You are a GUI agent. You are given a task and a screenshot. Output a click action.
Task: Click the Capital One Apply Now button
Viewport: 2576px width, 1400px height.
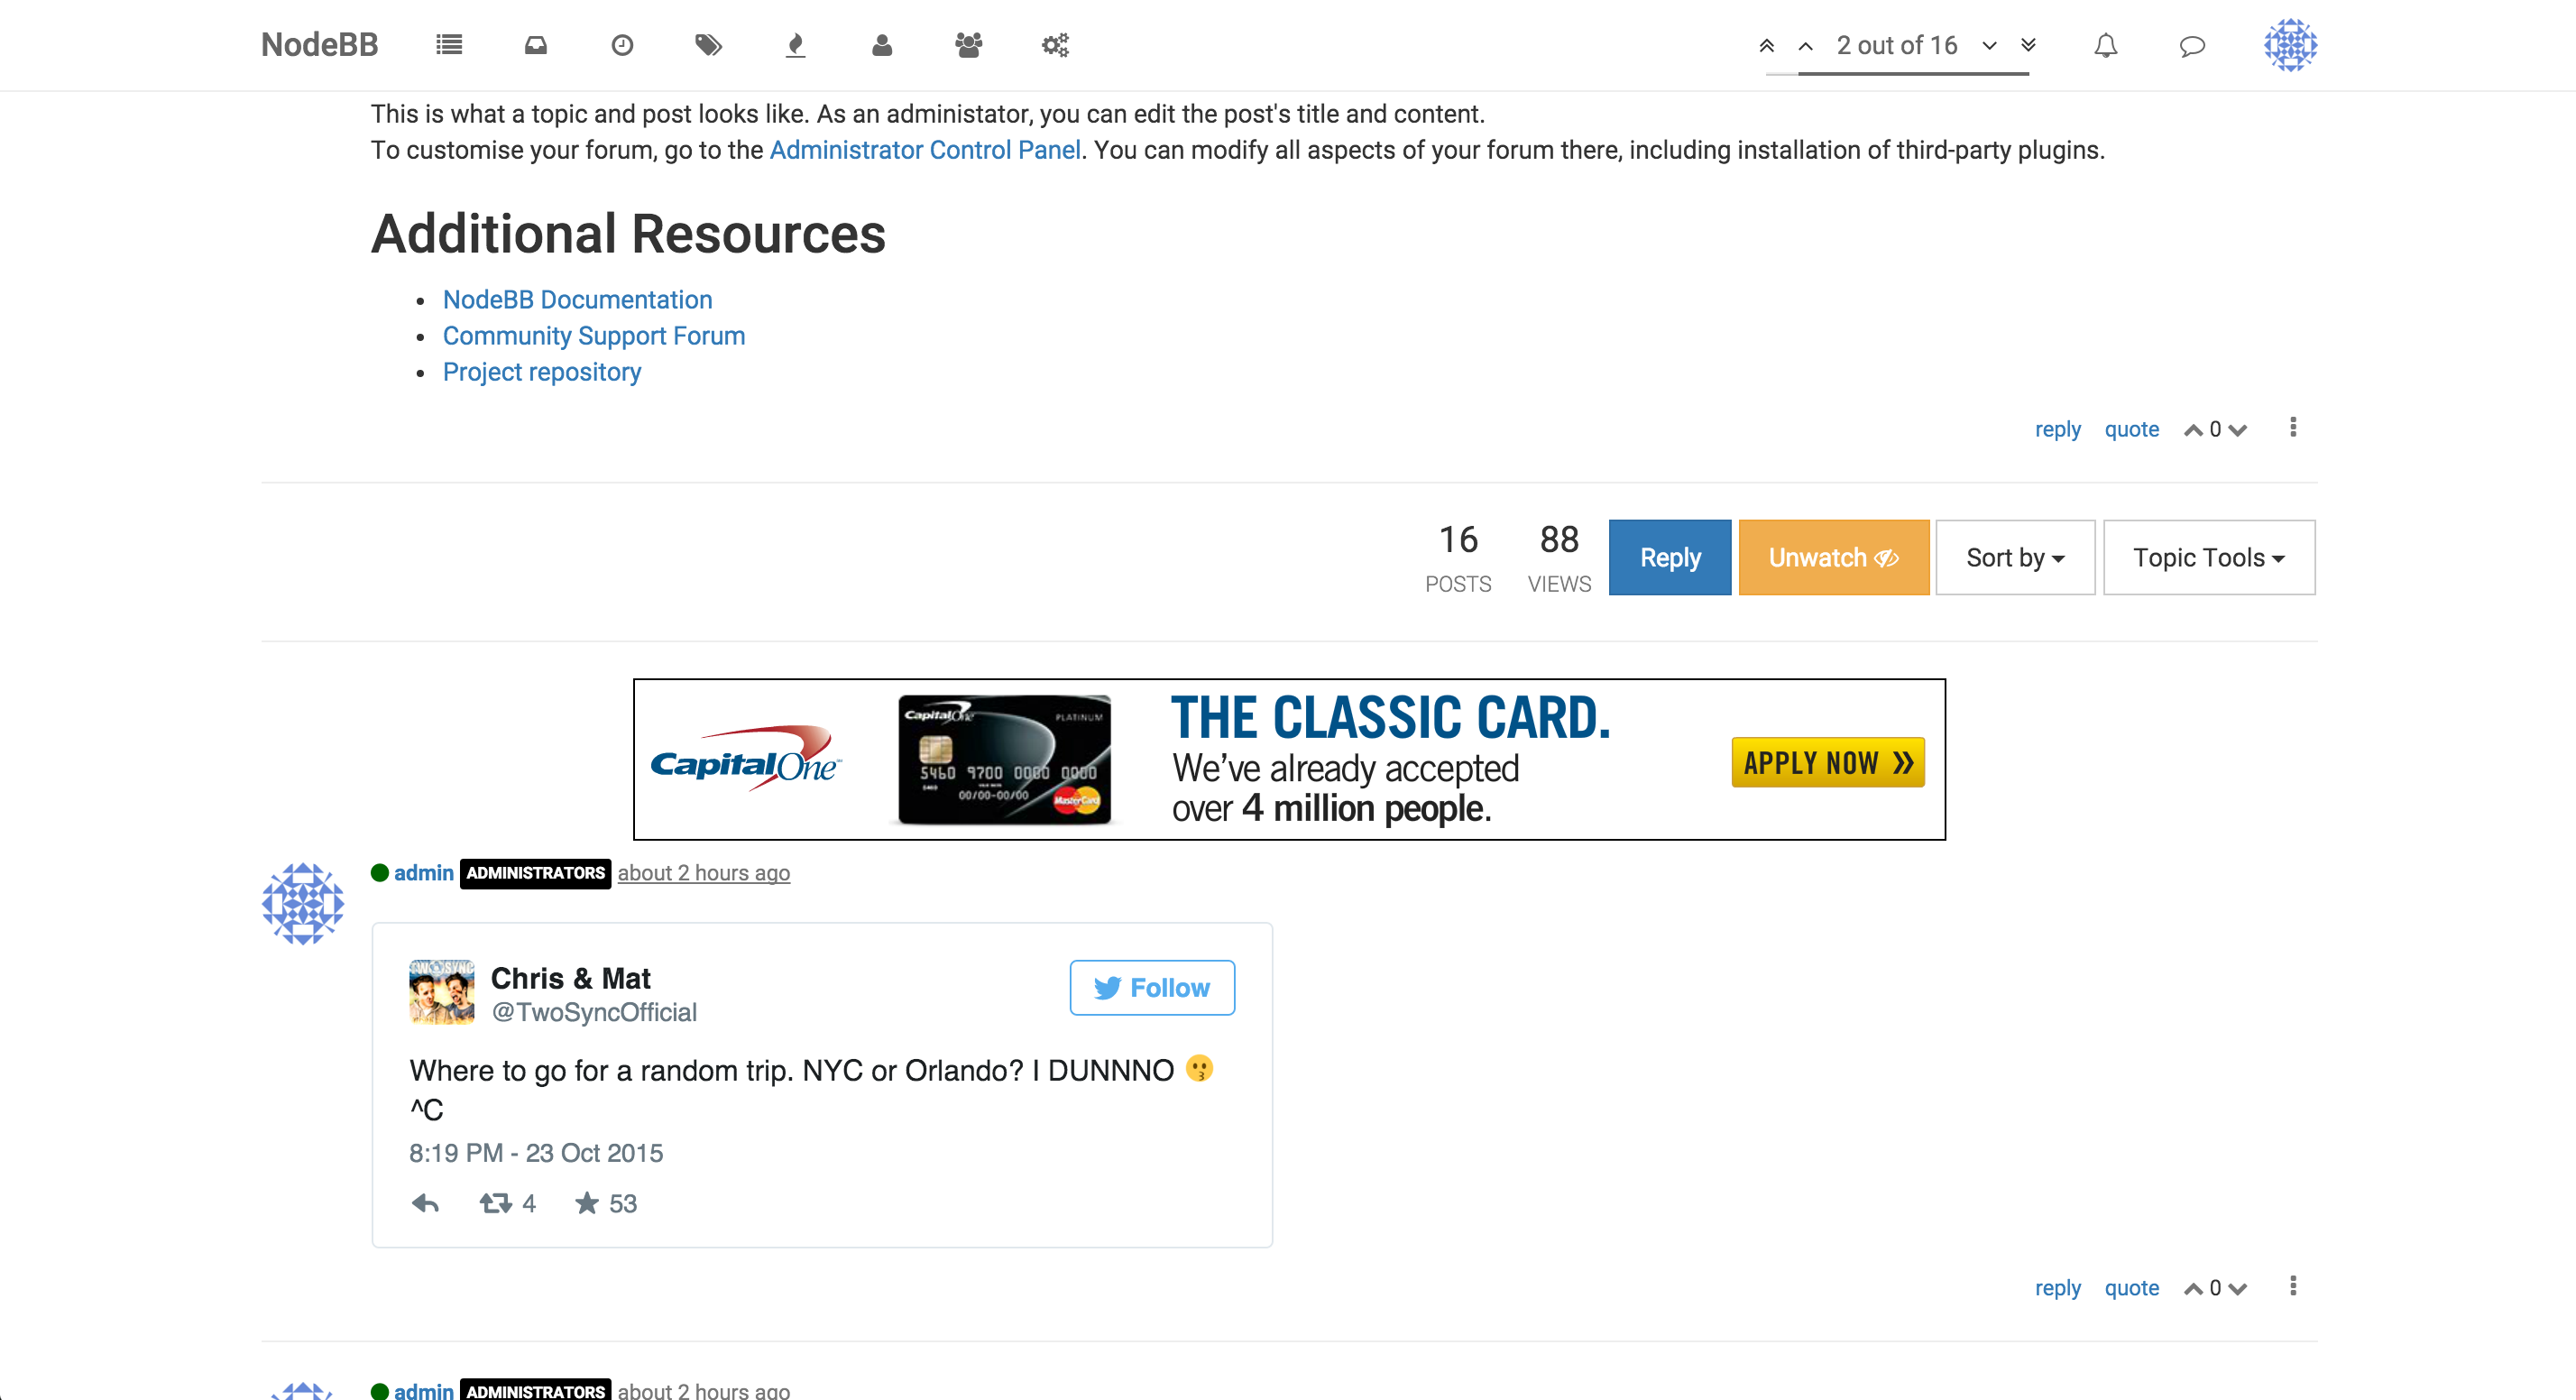pos(1826,760)
